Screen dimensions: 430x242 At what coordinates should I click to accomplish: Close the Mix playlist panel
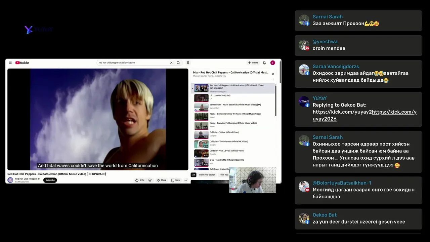(x=273, y=74)
